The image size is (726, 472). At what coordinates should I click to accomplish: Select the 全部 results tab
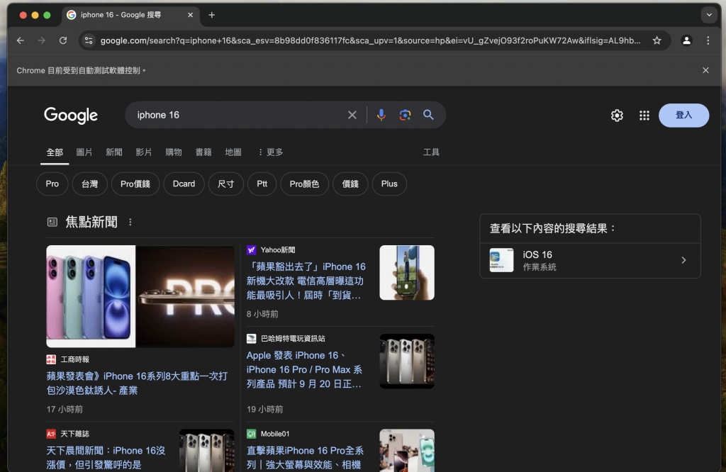click(55, 152)
